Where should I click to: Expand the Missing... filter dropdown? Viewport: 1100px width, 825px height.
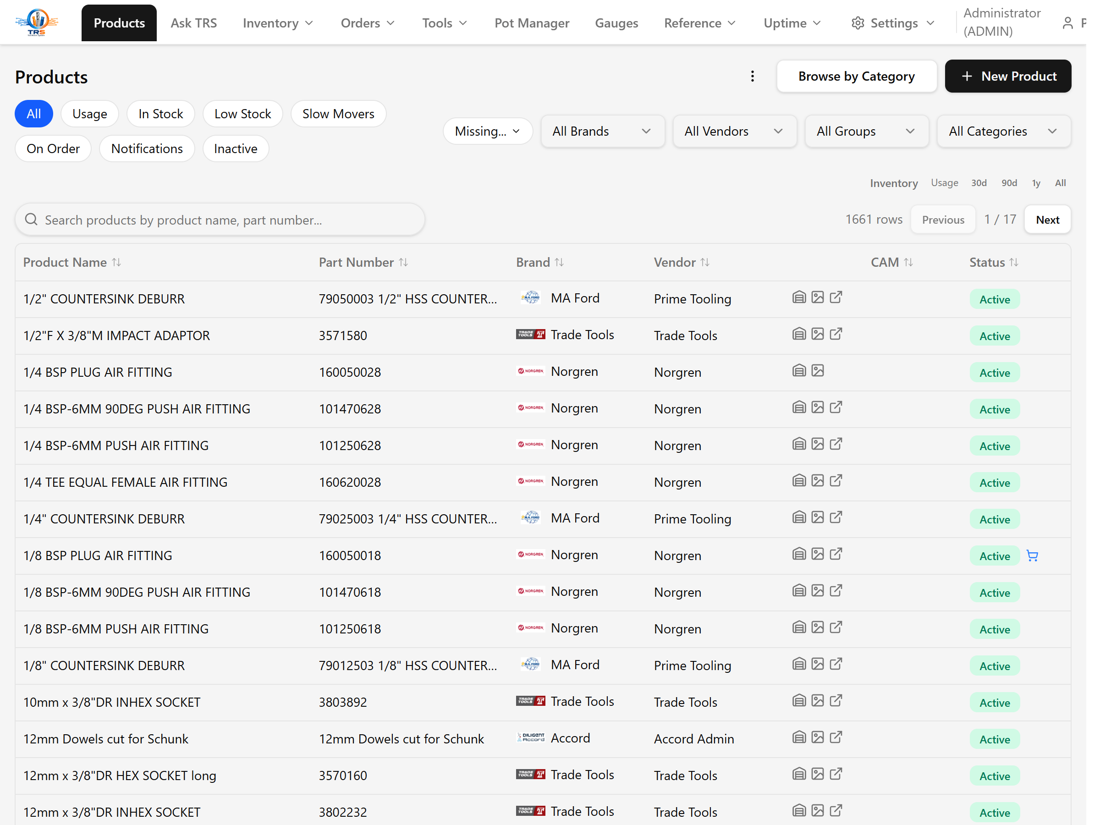(x=487, y=131)
